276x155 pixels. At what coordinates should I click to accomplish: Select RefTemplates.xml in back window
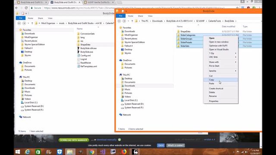pos(88,66)
